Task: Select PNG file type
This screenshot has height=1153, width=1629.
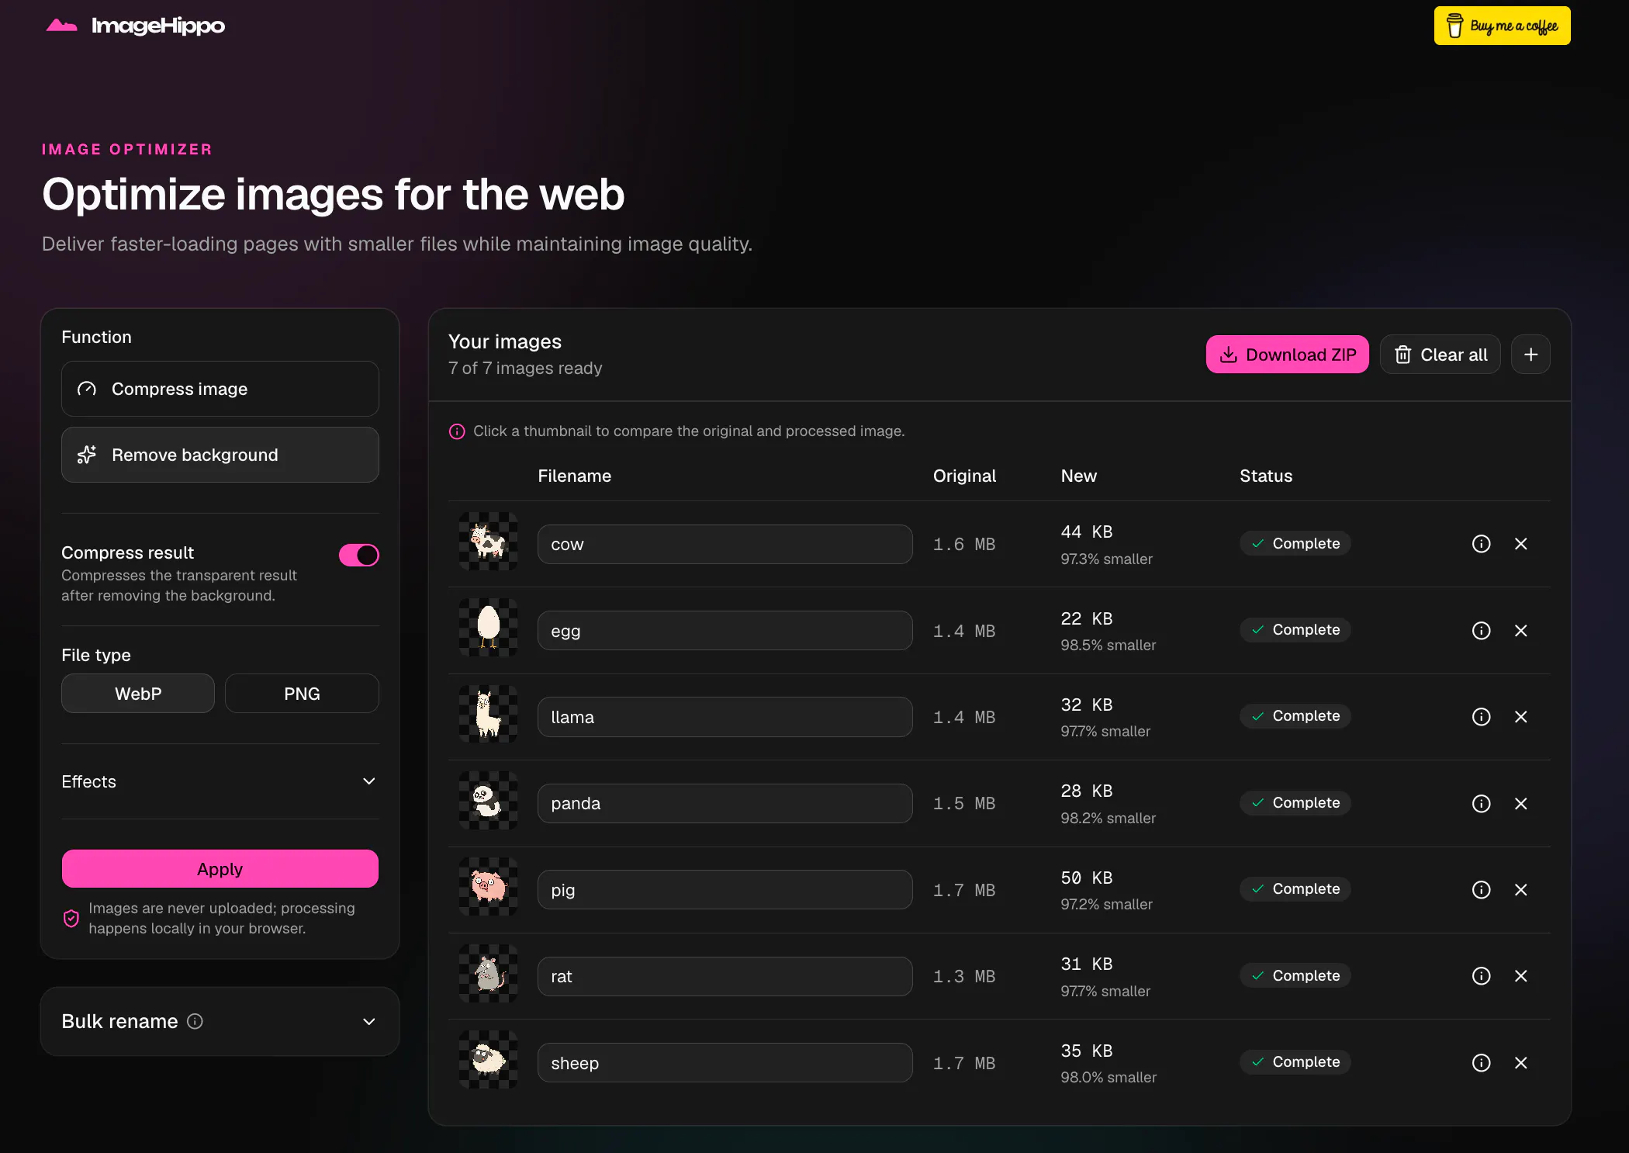Action: coord(302,694)
